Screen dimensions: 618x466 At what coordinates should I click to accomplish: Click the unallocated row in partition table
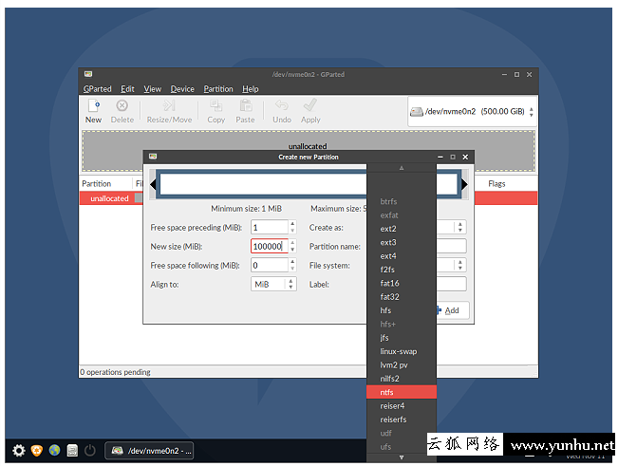tap(111, 198)
